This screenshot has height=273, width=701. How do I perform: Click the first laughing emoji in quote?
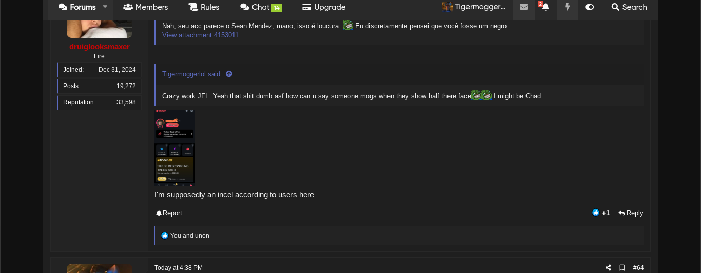[x=476, y=95]
